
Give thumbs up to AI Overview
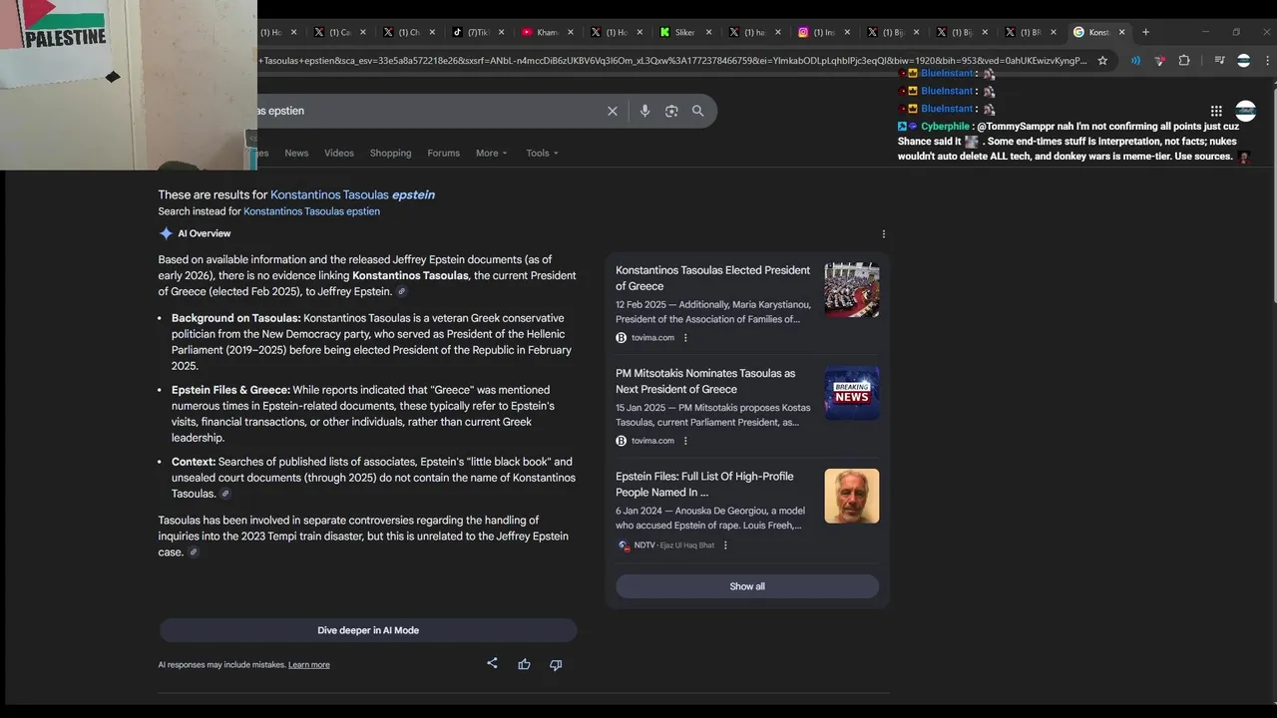click(524, 664)
